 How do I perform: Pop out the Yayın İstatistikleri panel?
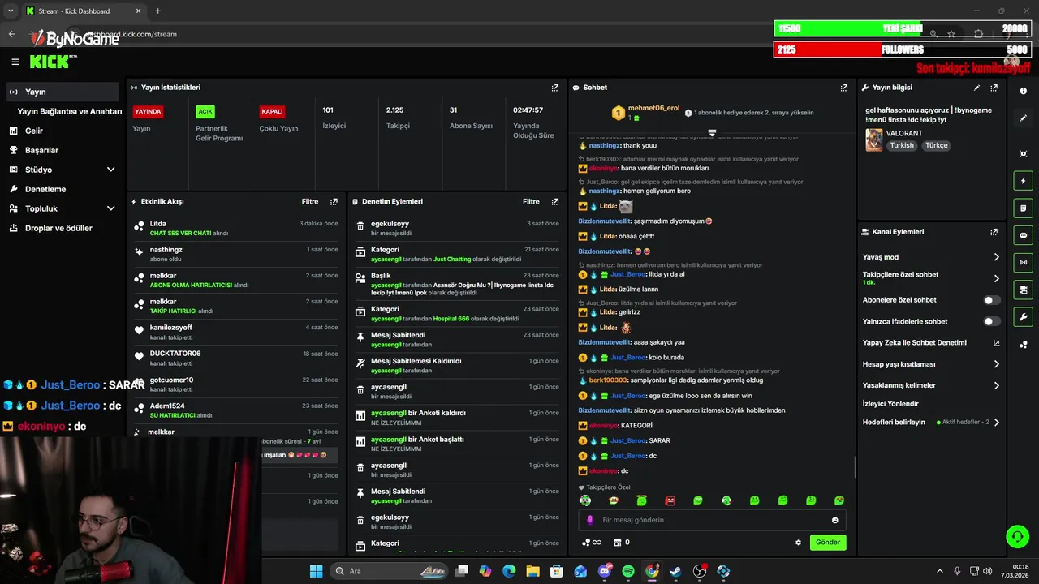click(555, 88)
